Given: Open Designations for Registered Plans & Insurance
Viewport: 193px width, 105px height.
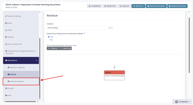Looking at the screenshot, I should (x=21, y=52).
